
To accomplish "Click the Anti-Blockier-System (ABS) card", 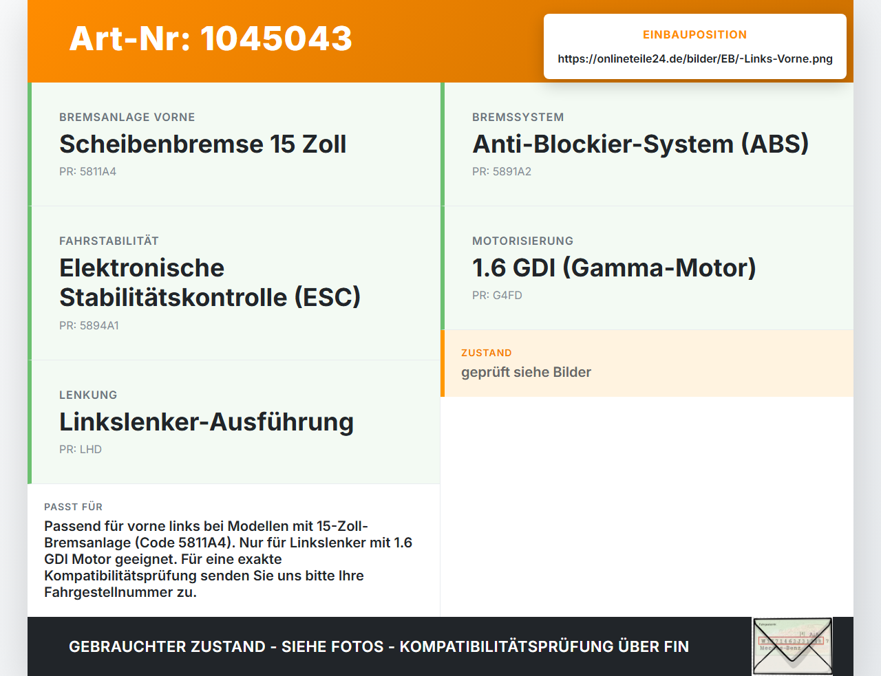I will pyautogui.click(x=647, y=144).
